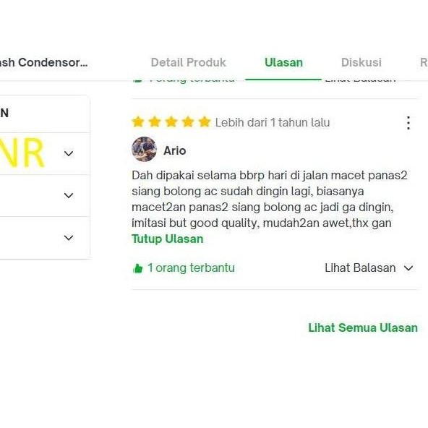Switch to the Detail Produk tab
This screenshot has height=428, width=428.
pyautogui.click(x=189, y=62)
